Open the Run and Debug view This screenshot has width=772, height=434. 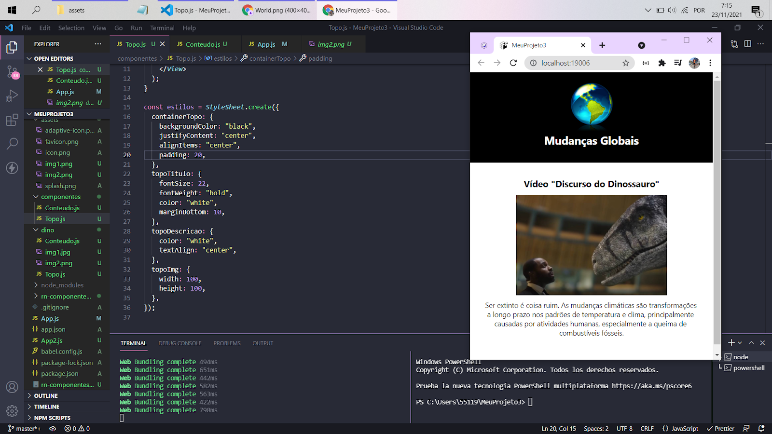[12, 95]
